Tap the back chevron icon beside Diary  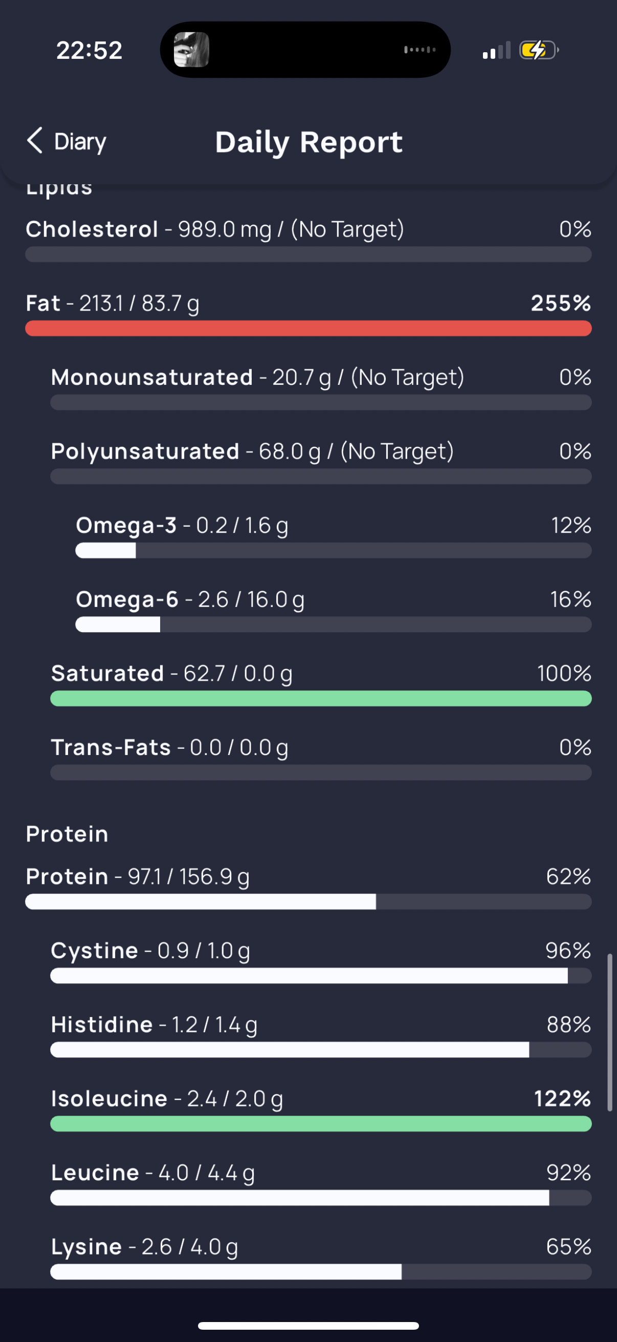34,141
